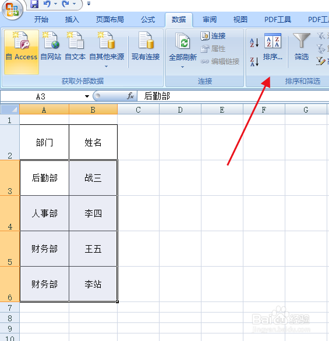
Task: Select column A header
Action: coord(44,110)
